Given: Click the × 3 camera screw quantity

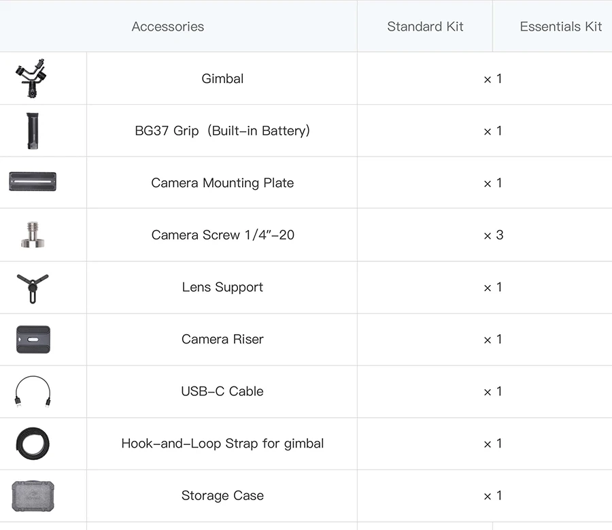Looking at the screenshot, I should pyautogui.click(x=494, y=235).
